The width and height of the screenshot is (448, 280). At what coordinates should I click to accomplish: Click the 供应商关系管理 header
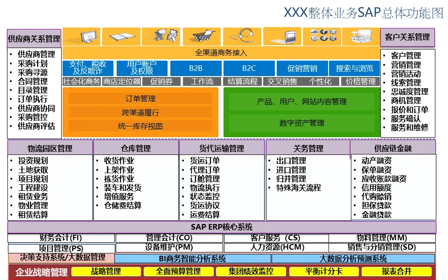pyautogui.click(x=34, y=38)
